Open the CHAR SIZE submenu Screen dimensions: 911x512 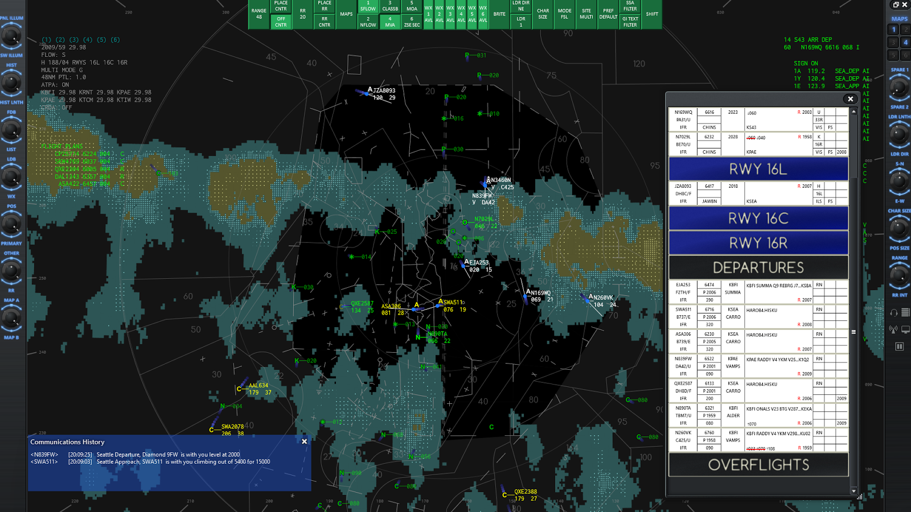tap(543, 14)
